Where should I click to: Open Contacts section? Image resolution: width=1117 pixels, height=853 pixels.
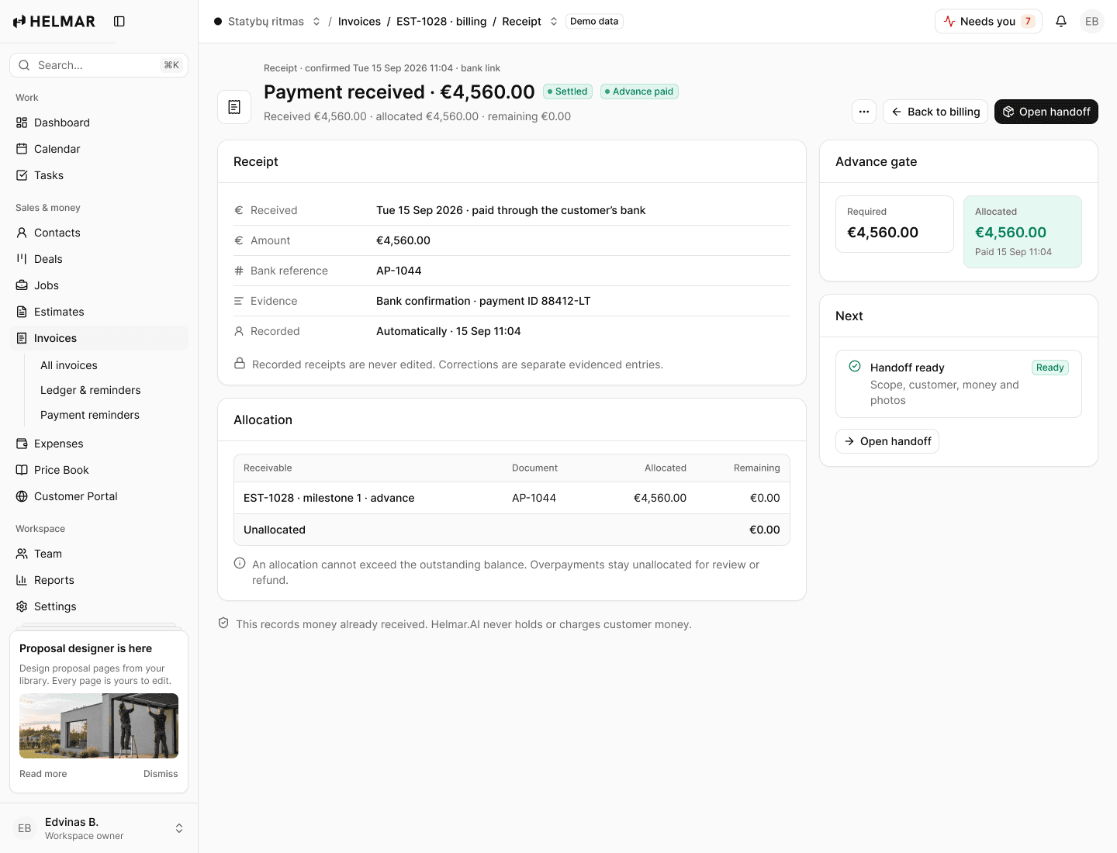(x=99, y=233)
